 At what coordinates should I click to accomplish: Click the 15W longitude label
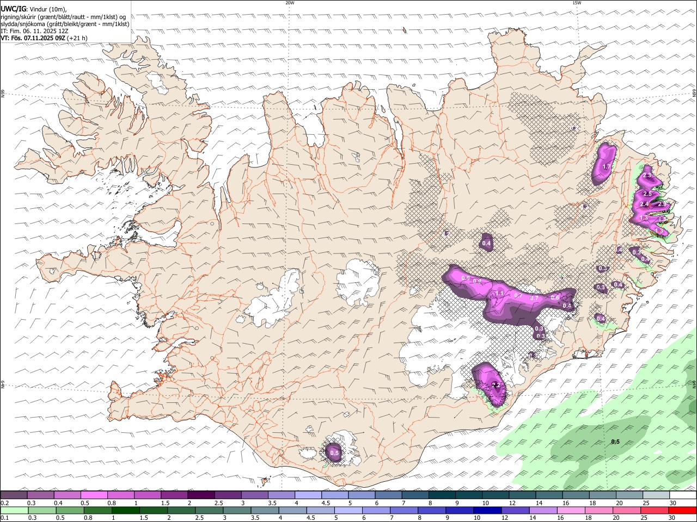pyautogui.click(x=577, y=3)
